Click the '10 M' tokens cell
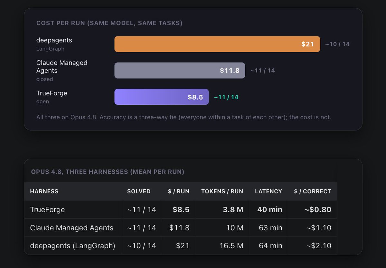This screenshot has width=386, height=268. click(235, 228)
